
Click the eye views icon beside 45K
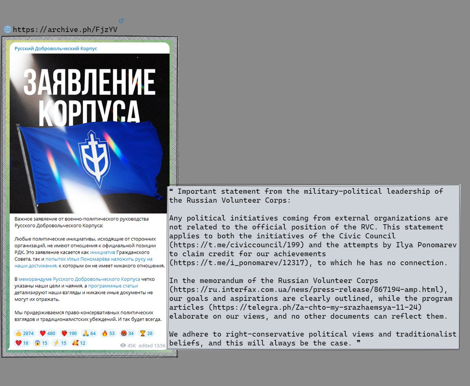click(123, 346)
